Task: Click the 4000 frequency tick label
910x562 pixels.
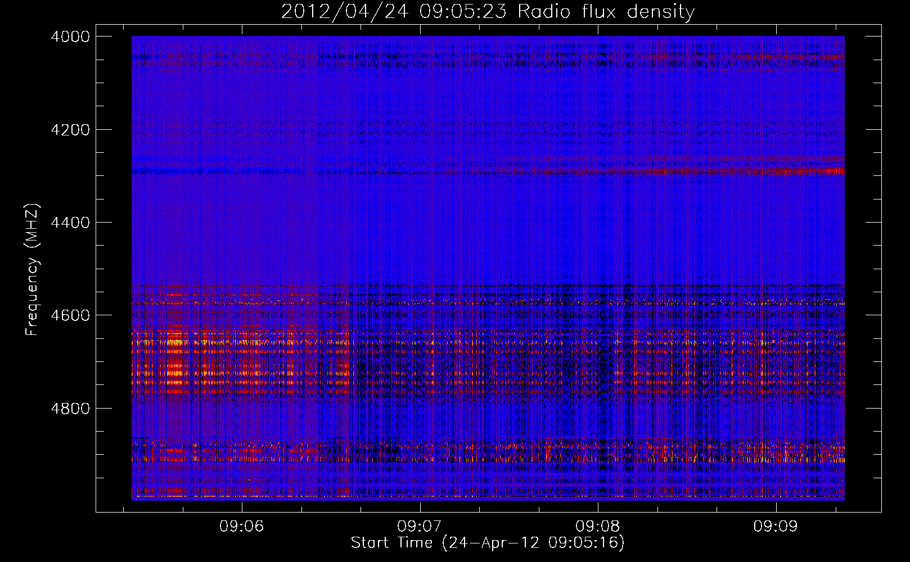Action: point(70,37)
